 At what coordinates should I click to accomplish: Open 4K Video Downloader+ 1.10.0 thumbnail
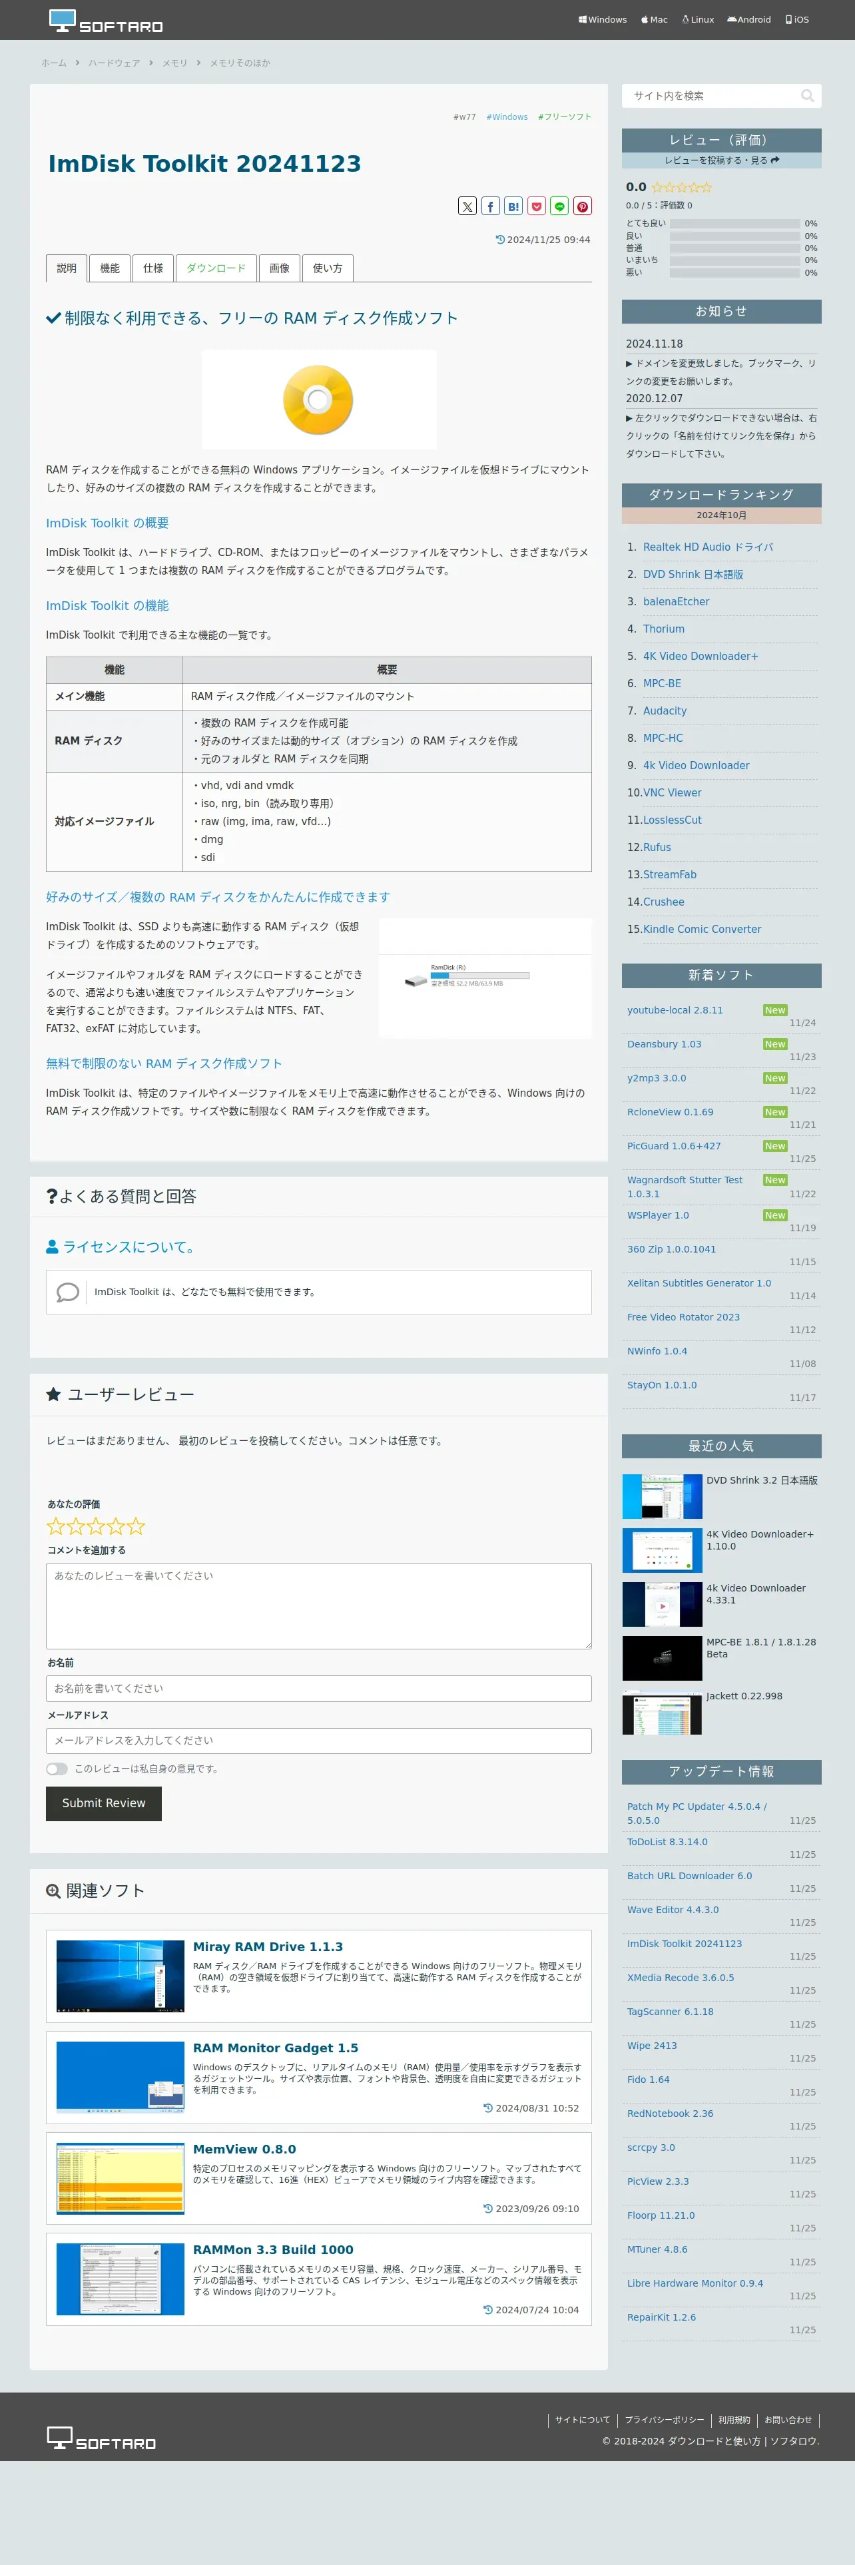(x=662, y=1550)
